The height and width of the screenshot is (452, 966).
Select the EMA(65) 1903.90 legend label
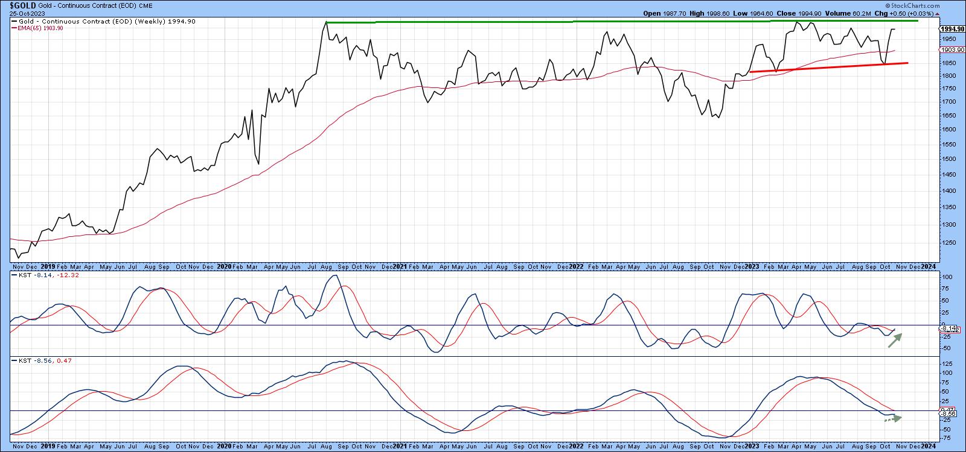pyautogui.click(x=41, y=28)
